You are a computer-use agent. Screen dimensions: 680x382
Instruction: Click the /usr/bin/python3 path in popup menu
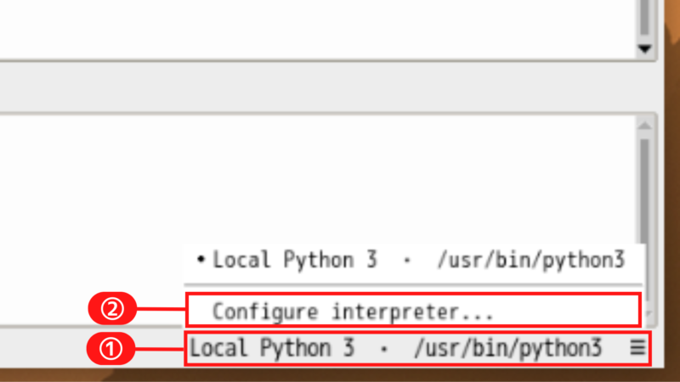pyautogui.click(x=530, y=260)
